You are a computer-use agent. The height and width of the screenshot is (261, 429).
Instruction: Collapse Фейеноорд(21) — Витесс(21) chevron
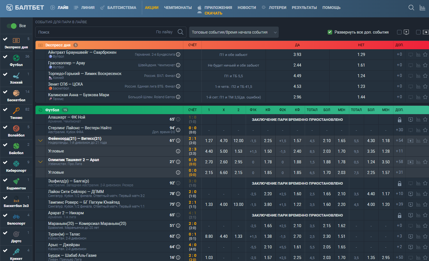click(x=40, y=141)
